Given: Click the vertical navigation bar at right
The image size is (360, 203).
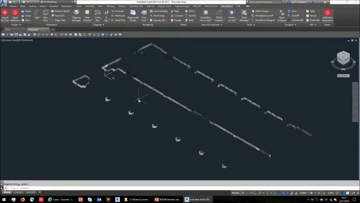Looking at the screenshot, I should [x=355, y=102].
